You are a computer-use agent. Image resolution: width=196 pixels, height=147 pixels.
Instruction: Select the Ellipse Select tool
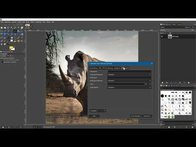click(x=5, y=28)
